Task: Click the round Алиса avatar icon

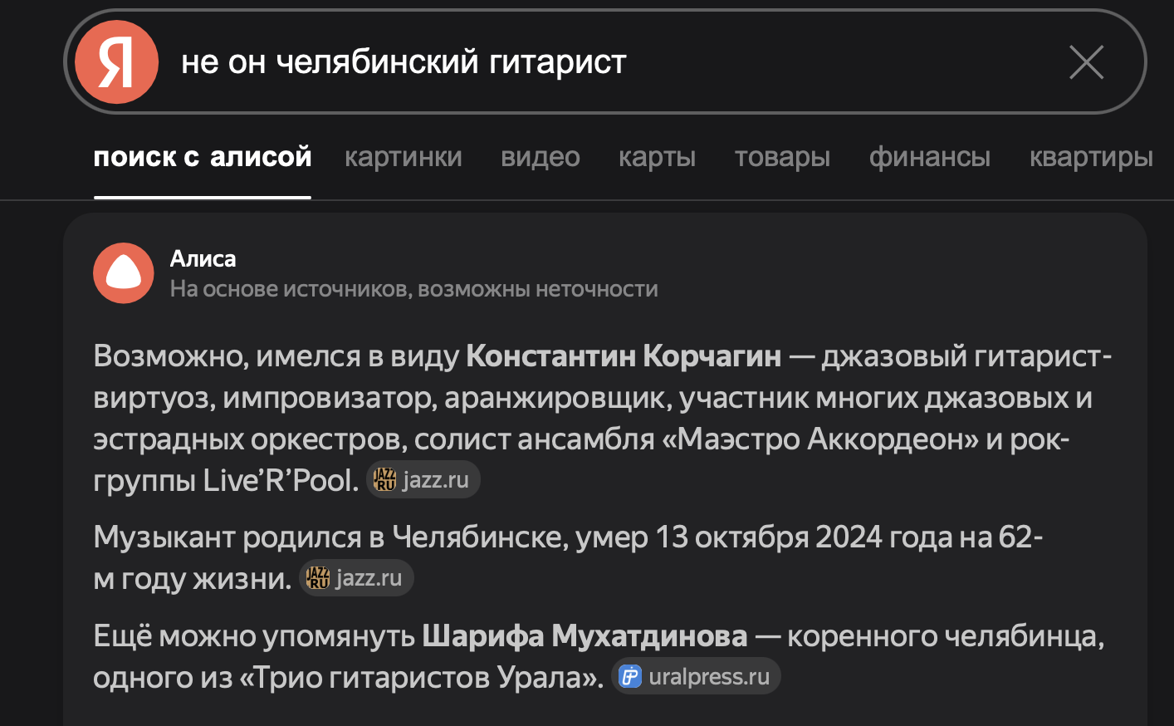Action: click(x=124, y=273)
